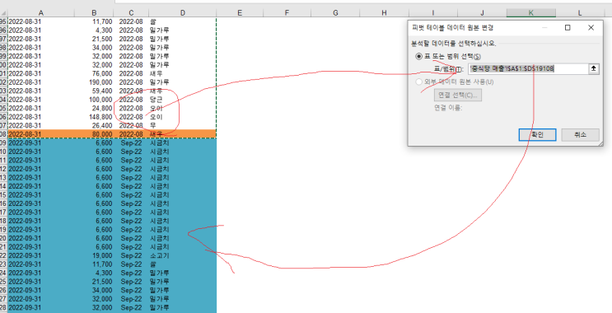Select column I header
The width and height of the screenshot is (612, 313).
pos(433,13)
